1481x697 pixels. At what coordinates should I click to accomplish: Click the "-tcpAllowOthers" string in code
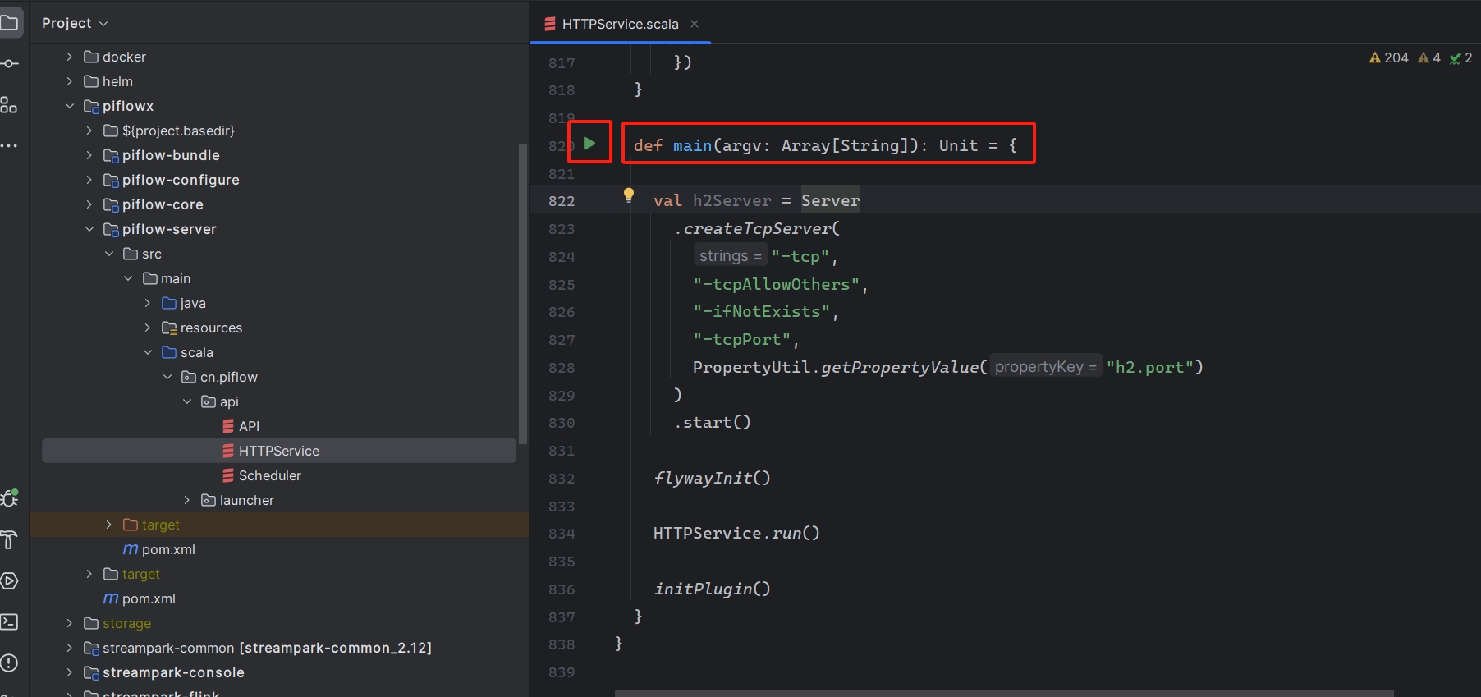(776, 284)
